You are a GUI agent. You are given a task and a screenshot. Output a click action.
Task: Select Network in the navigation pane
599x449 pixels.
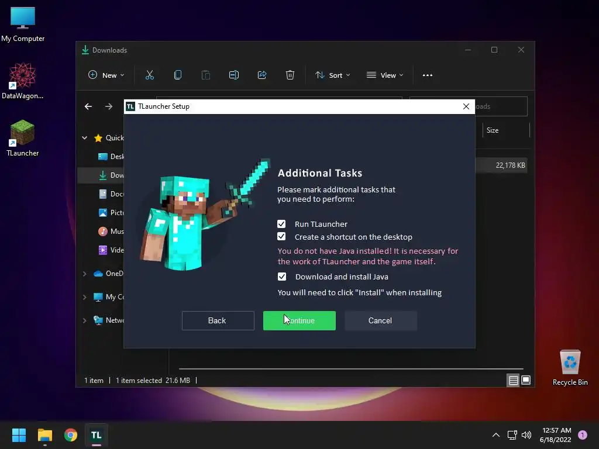[x=109, y=320]
